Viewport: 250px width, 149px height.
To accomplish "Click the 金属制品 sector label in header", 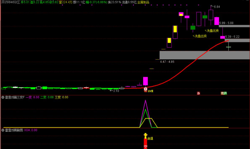I will click(x=143, y=2).
